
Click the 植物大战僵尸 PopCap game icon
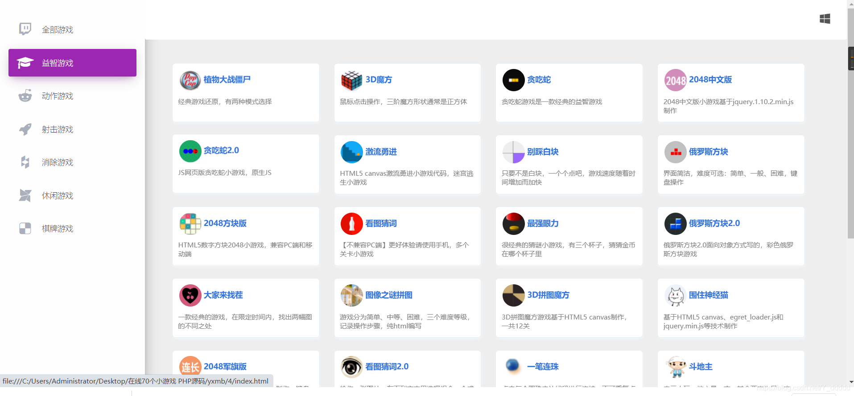pyautogui.click(x=190, y=81)
